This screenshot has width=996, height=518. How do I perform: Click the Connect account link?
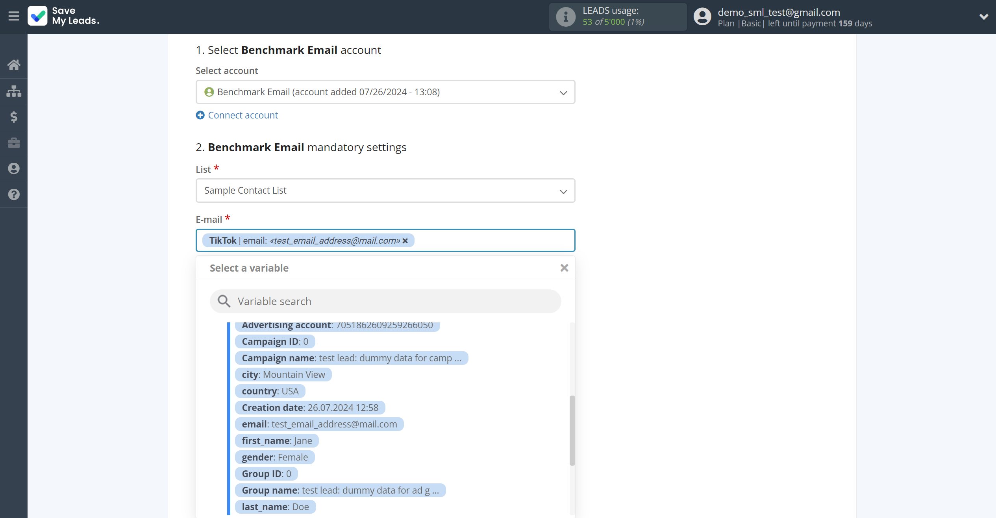point(243,115)
